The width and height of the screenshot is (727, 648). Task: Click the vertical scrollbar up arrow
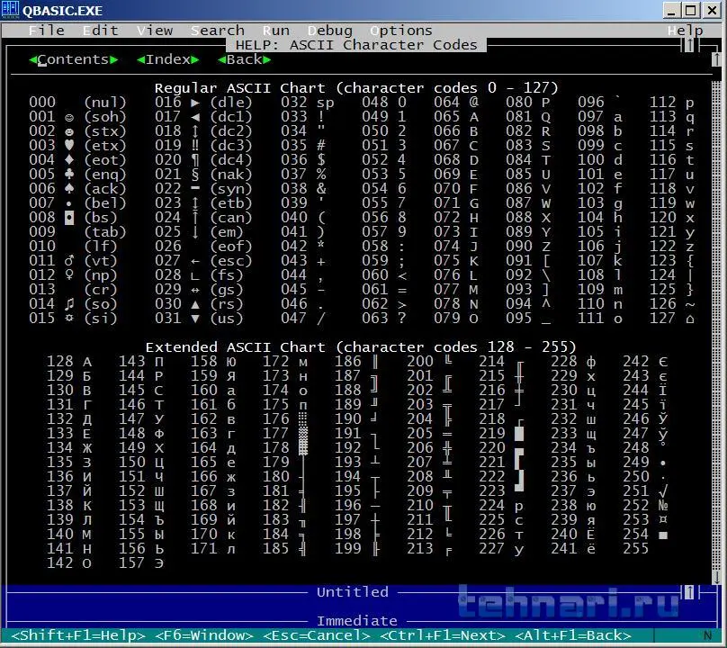(716, 59)
